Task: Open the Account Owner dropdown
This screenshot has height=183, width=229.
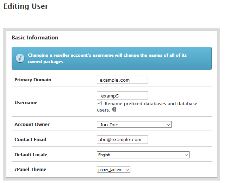Action: click(x=134, y=125)
